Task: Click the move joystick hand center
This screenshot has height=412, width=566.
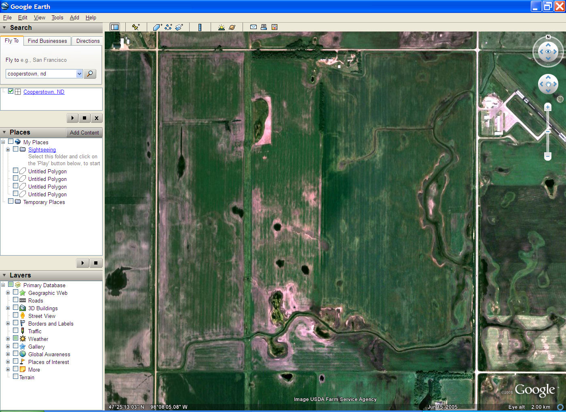Action: pos(548,84)
